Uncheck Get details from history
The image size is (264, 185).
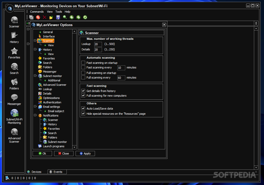click(83, 91)
